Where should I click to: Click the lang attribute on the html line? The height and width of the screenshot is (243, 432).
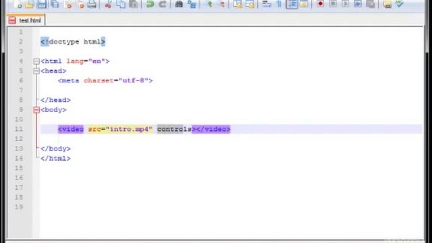tap(75, 61)
